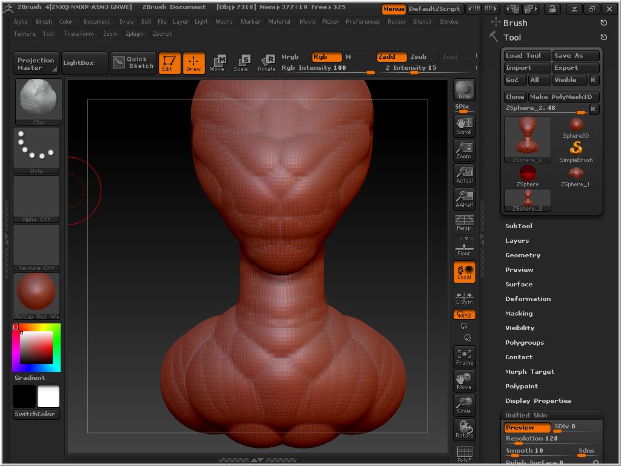Open the Preferences menu
Viewport: 621px width, 466px height.
pos(363,22)
